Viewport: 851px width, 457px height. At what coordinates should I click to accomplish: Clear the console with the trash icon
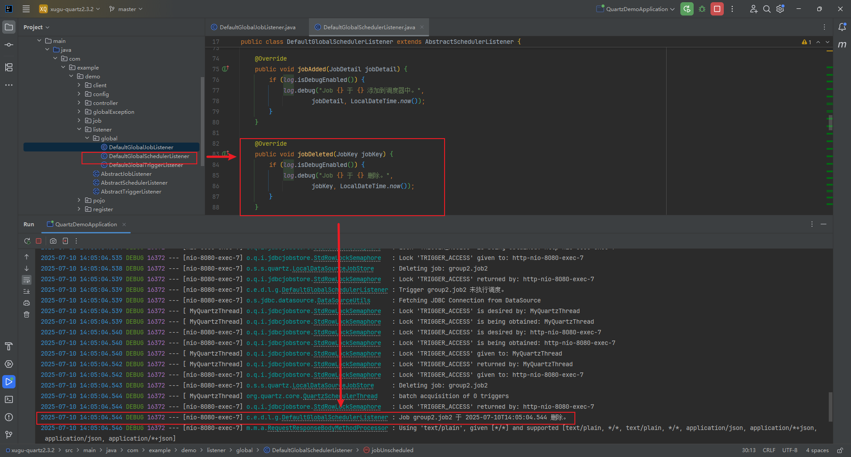point(27,314)
